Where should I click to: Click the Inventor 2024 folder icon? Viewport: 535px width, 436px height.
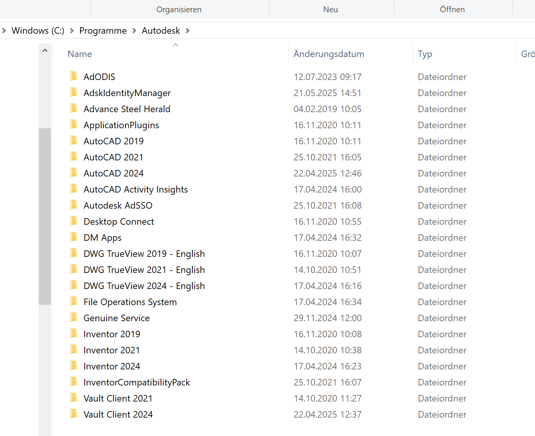point(74,366)
